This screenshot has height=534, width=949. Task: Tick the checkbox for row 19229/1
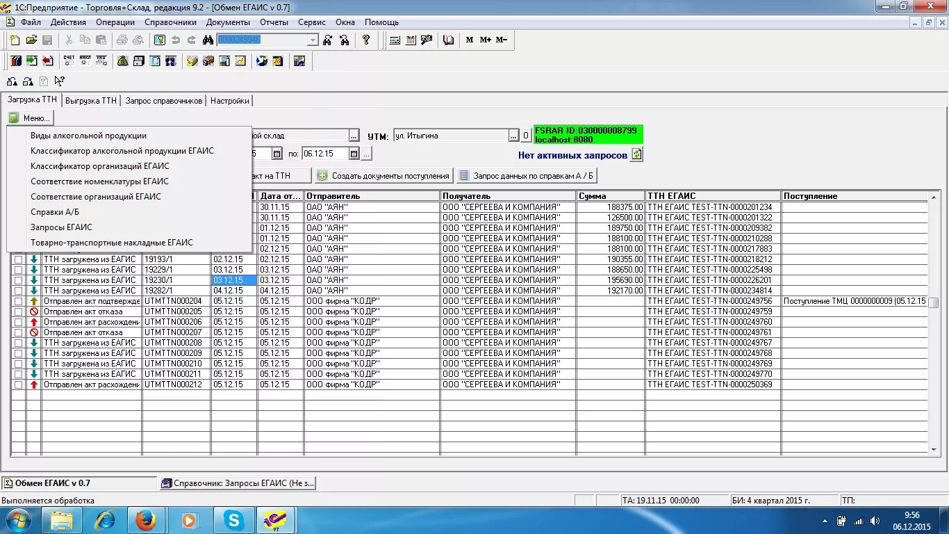click(19, 270)
